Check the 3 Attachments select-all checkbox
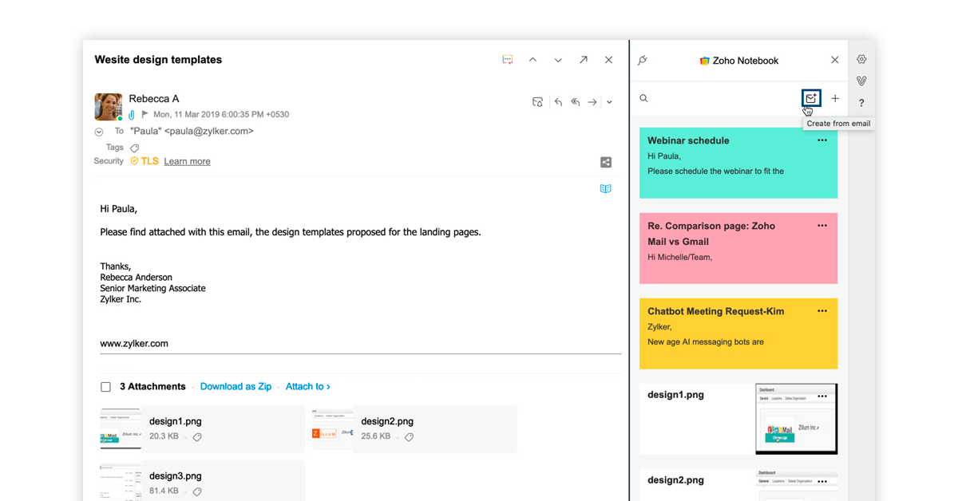Screen dimensions: 958x501 (105, 387)
